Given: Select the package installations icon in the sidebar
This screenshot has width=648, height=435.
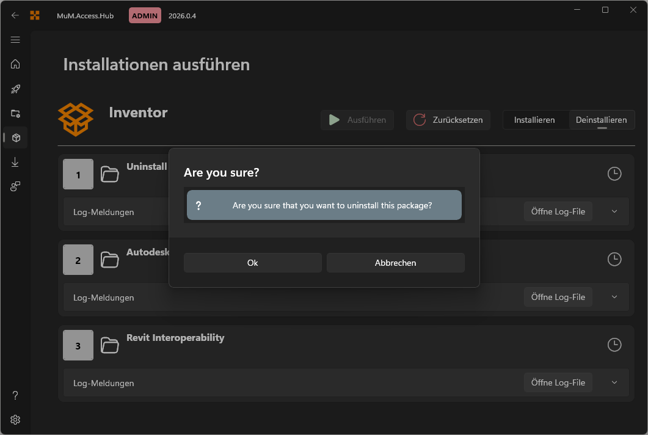Looking at the screenshot, I should click(15, 137).
